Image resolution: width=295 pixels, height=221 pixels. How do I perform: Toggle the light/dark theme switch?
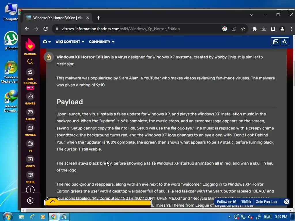click(284, 42)
